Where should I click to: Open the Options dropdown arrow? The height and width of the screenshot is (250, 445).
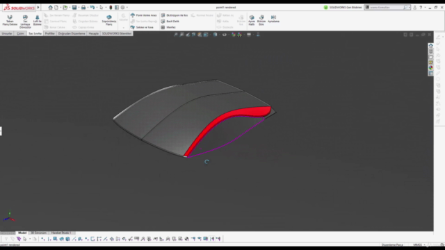coord(127,8)
